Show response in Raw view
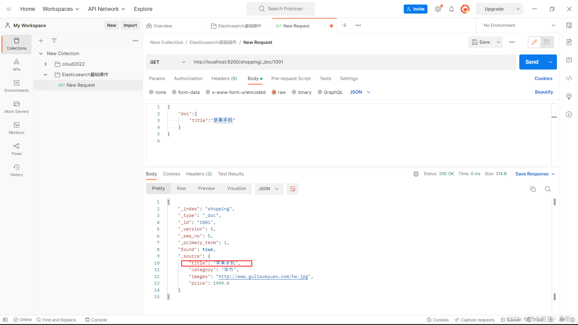 coord(182,188)
